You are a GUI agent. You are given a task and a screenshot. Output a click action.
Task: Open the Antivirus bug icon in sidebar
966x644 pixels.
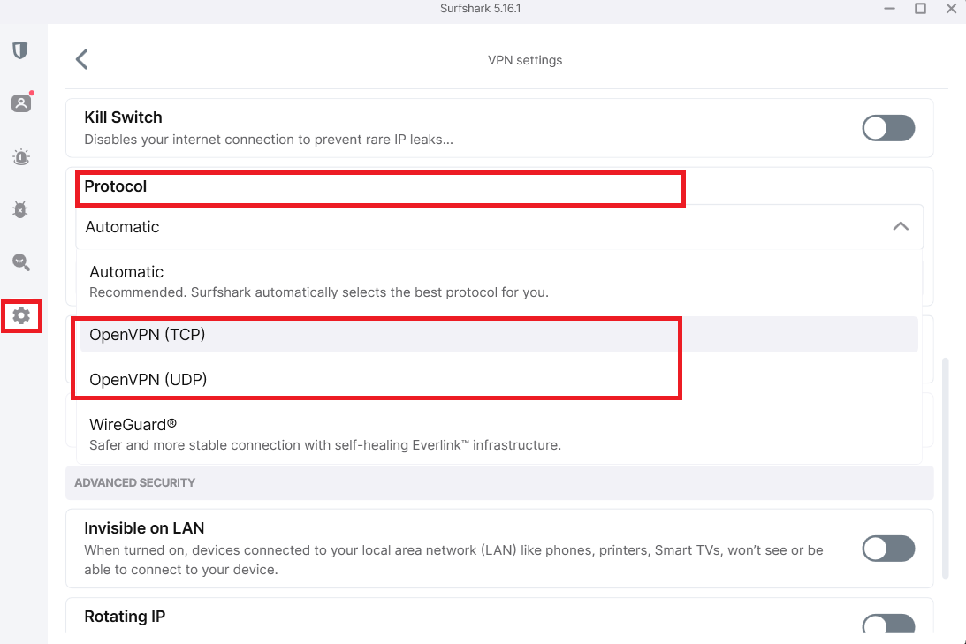pyautogui.click(x=20, y=209)
